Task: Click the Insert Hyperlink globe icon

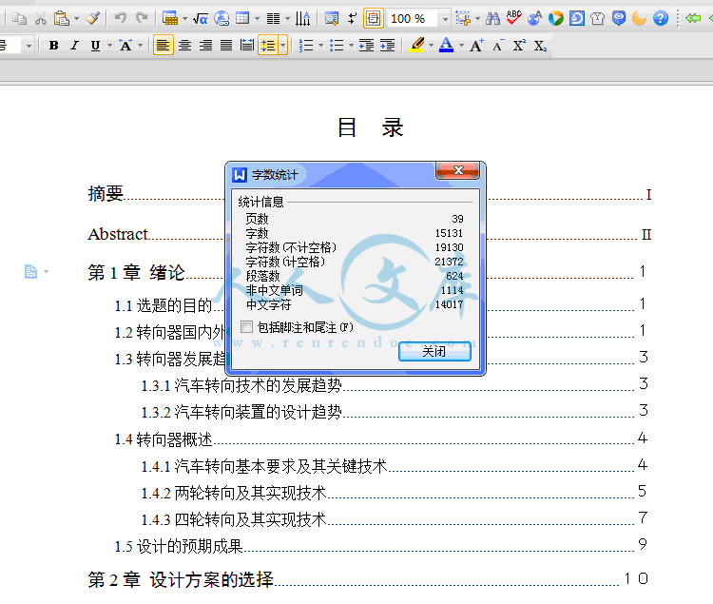Action: pos(222,19)
